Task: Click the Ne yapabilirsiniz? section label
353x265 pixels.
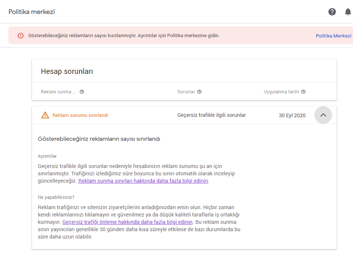Action: (56, 197)
